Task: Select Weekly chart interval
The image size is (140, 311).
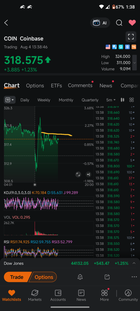Action: [44, 100]
